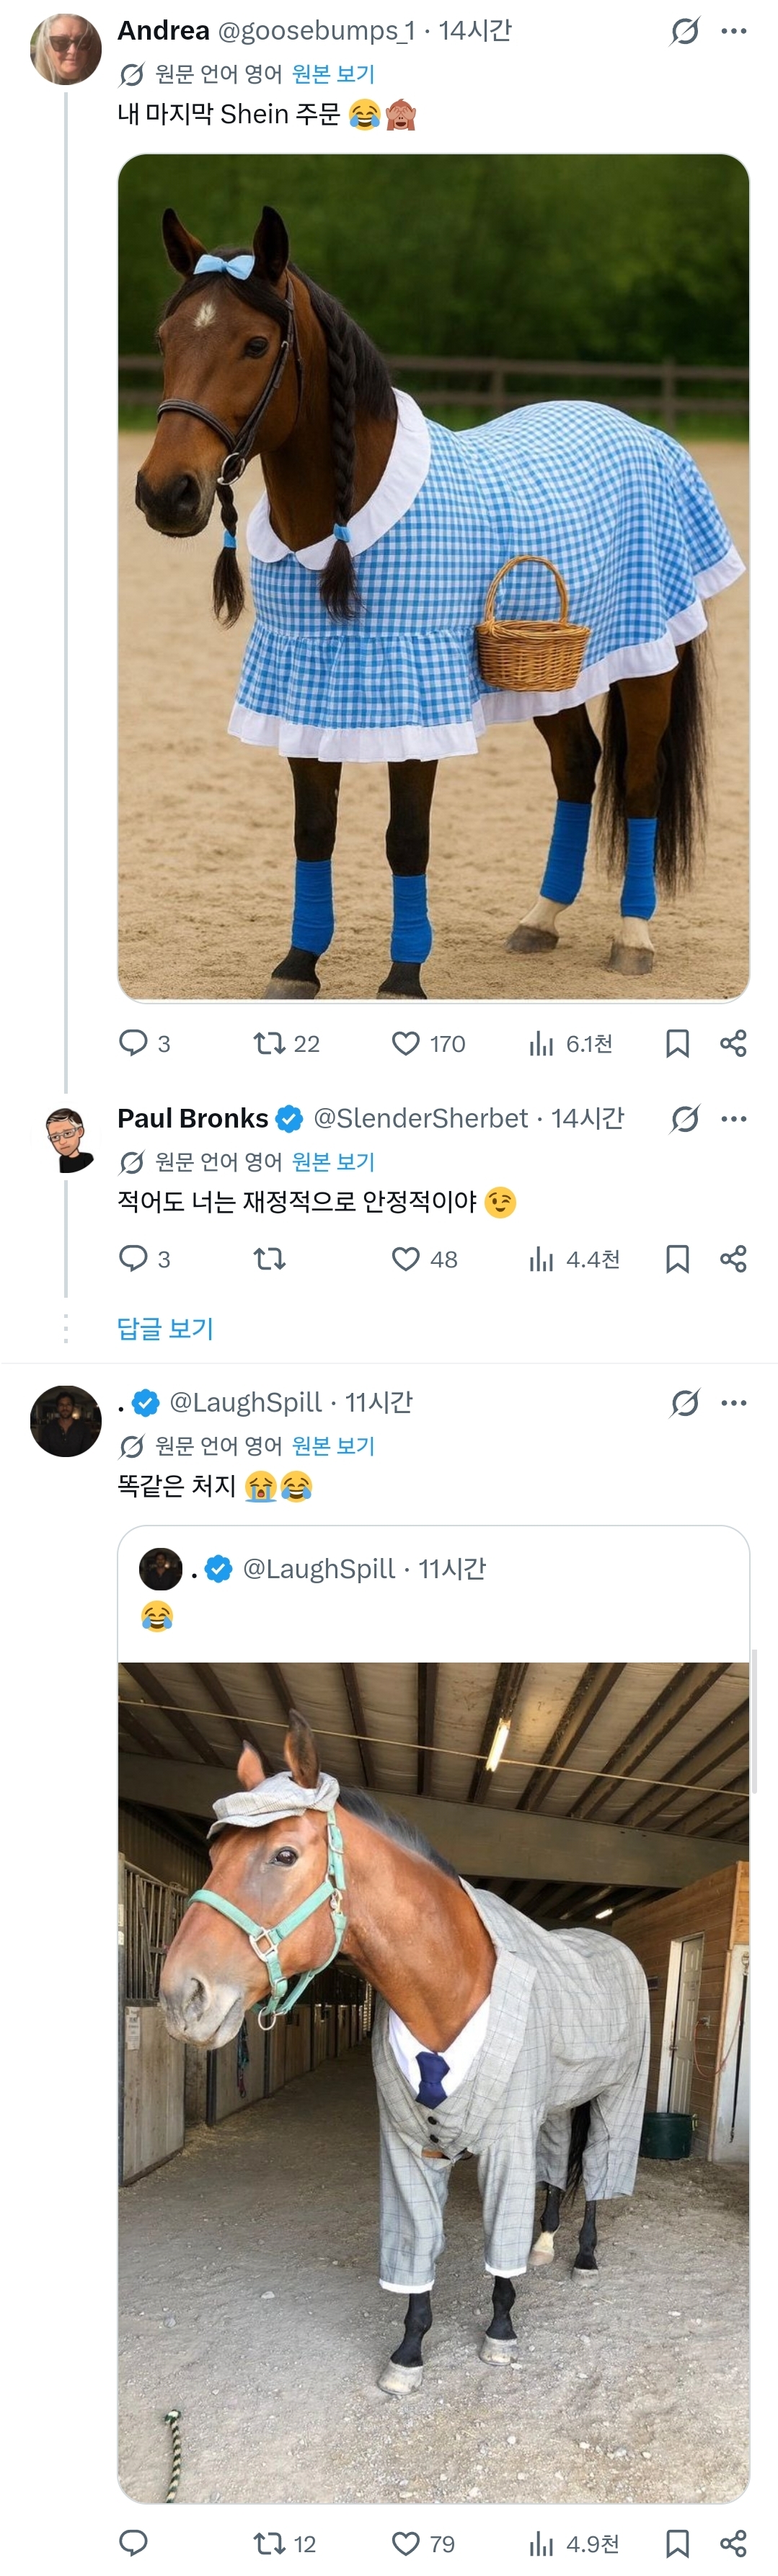This screenshot has width=778, height=2576.
Task: Share Andrea's tweet
Action: (x=733, y=1044)
